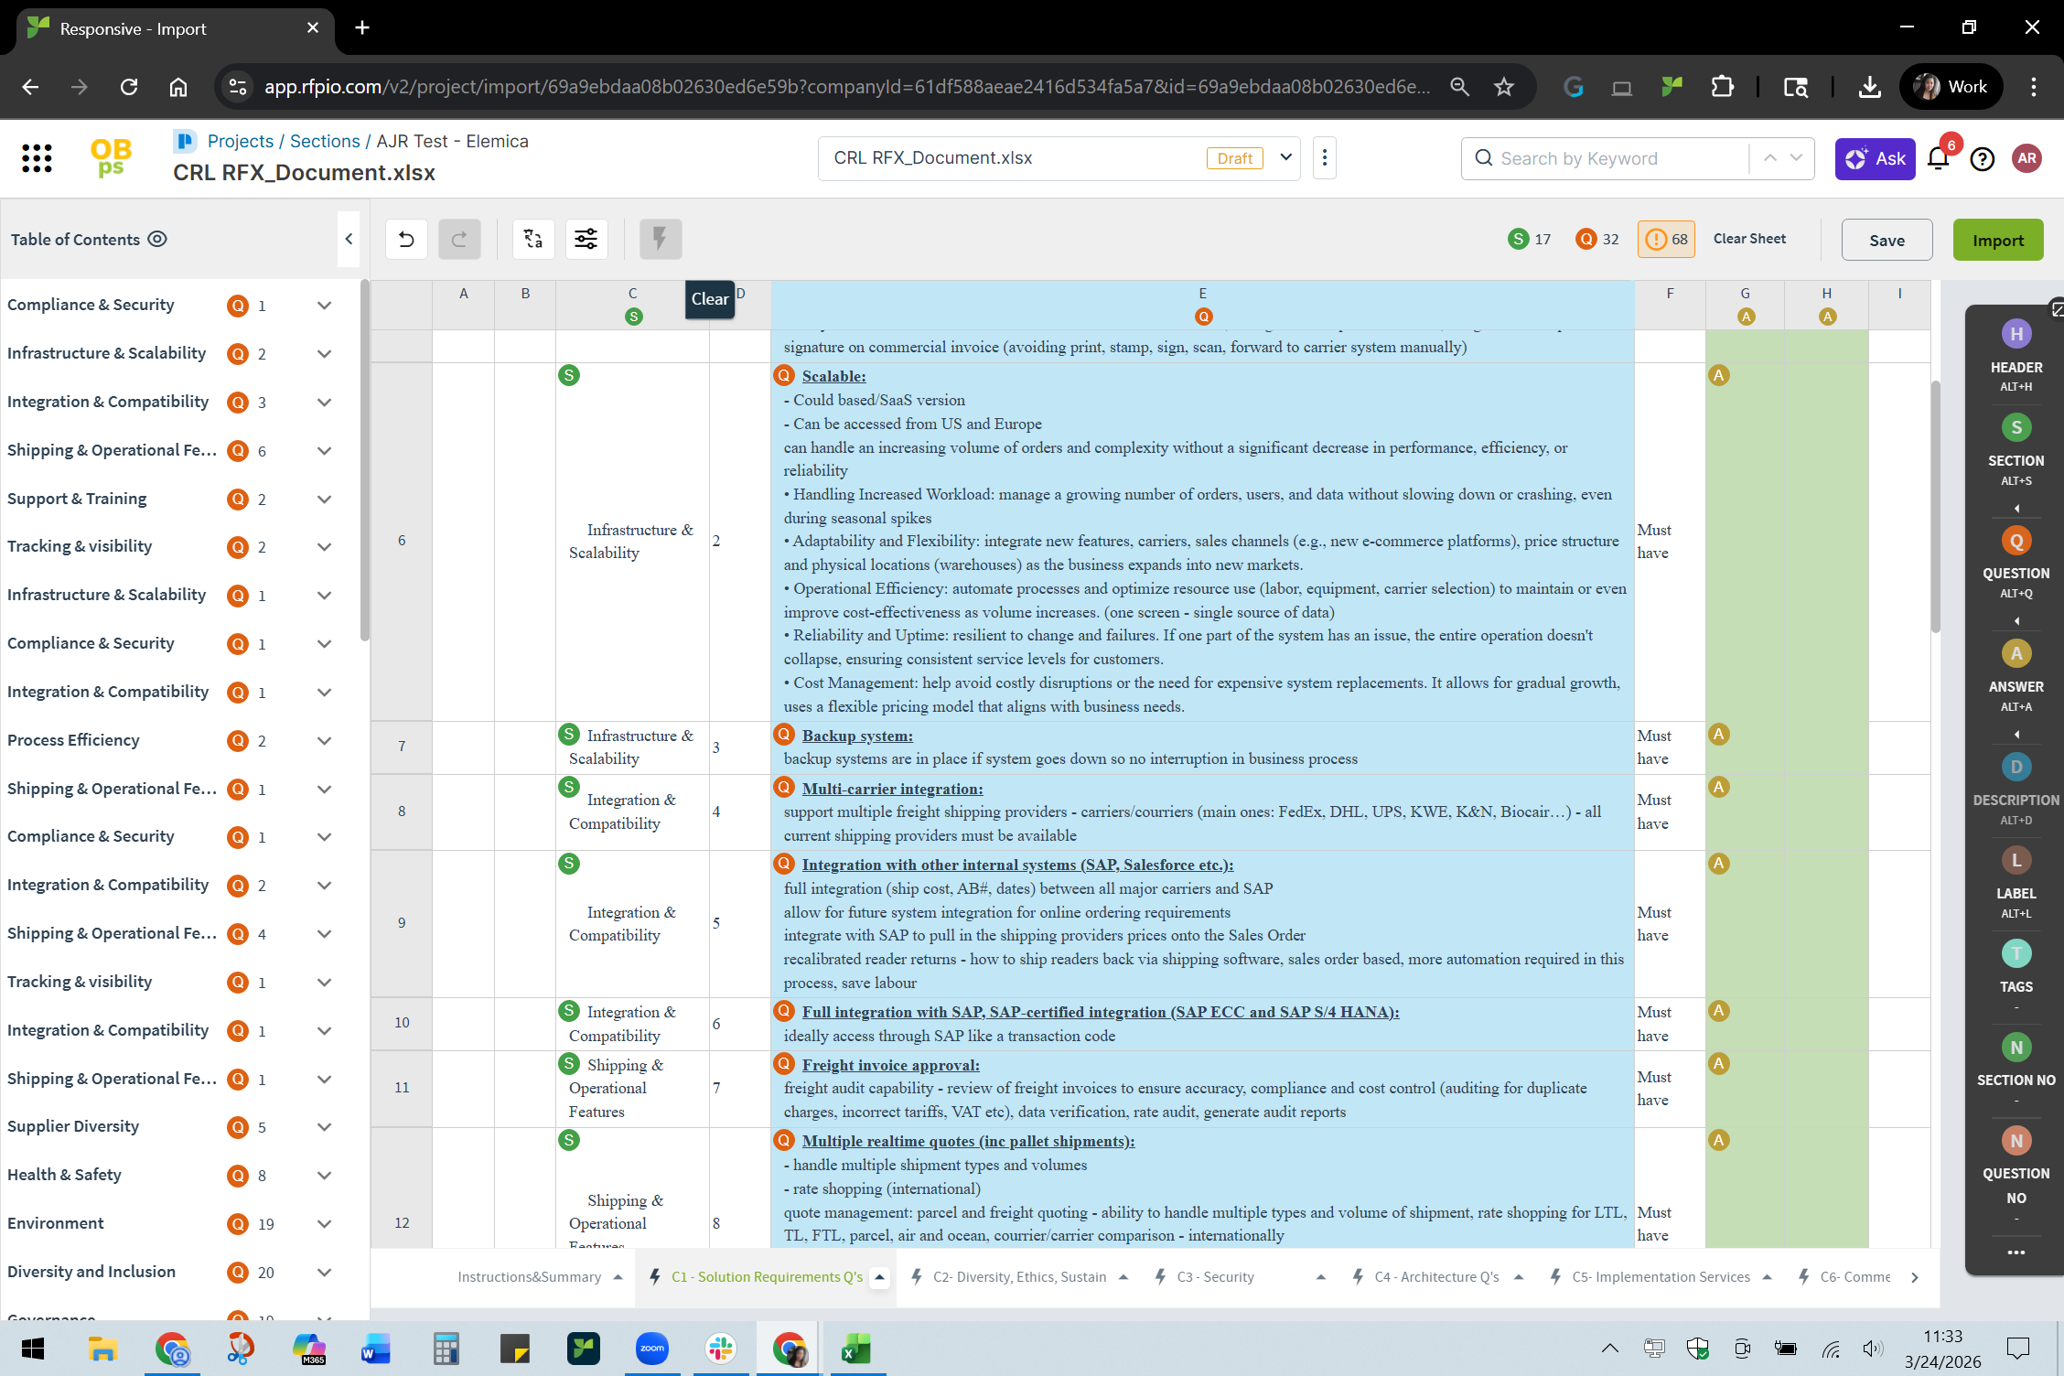Select column G answer header
Viewport: 2064px width, 1376px height.
point(1745,305)
